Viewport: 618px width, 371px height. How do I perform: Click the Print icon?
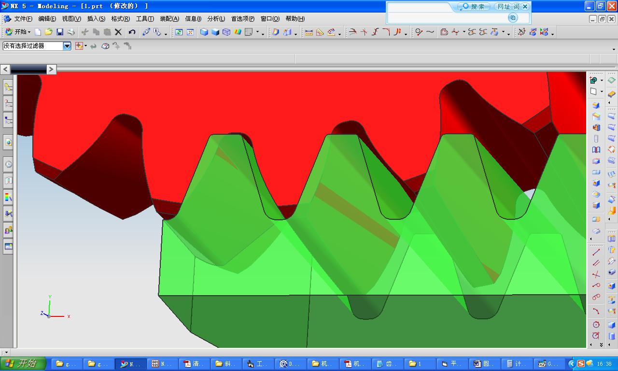(71, 32)
